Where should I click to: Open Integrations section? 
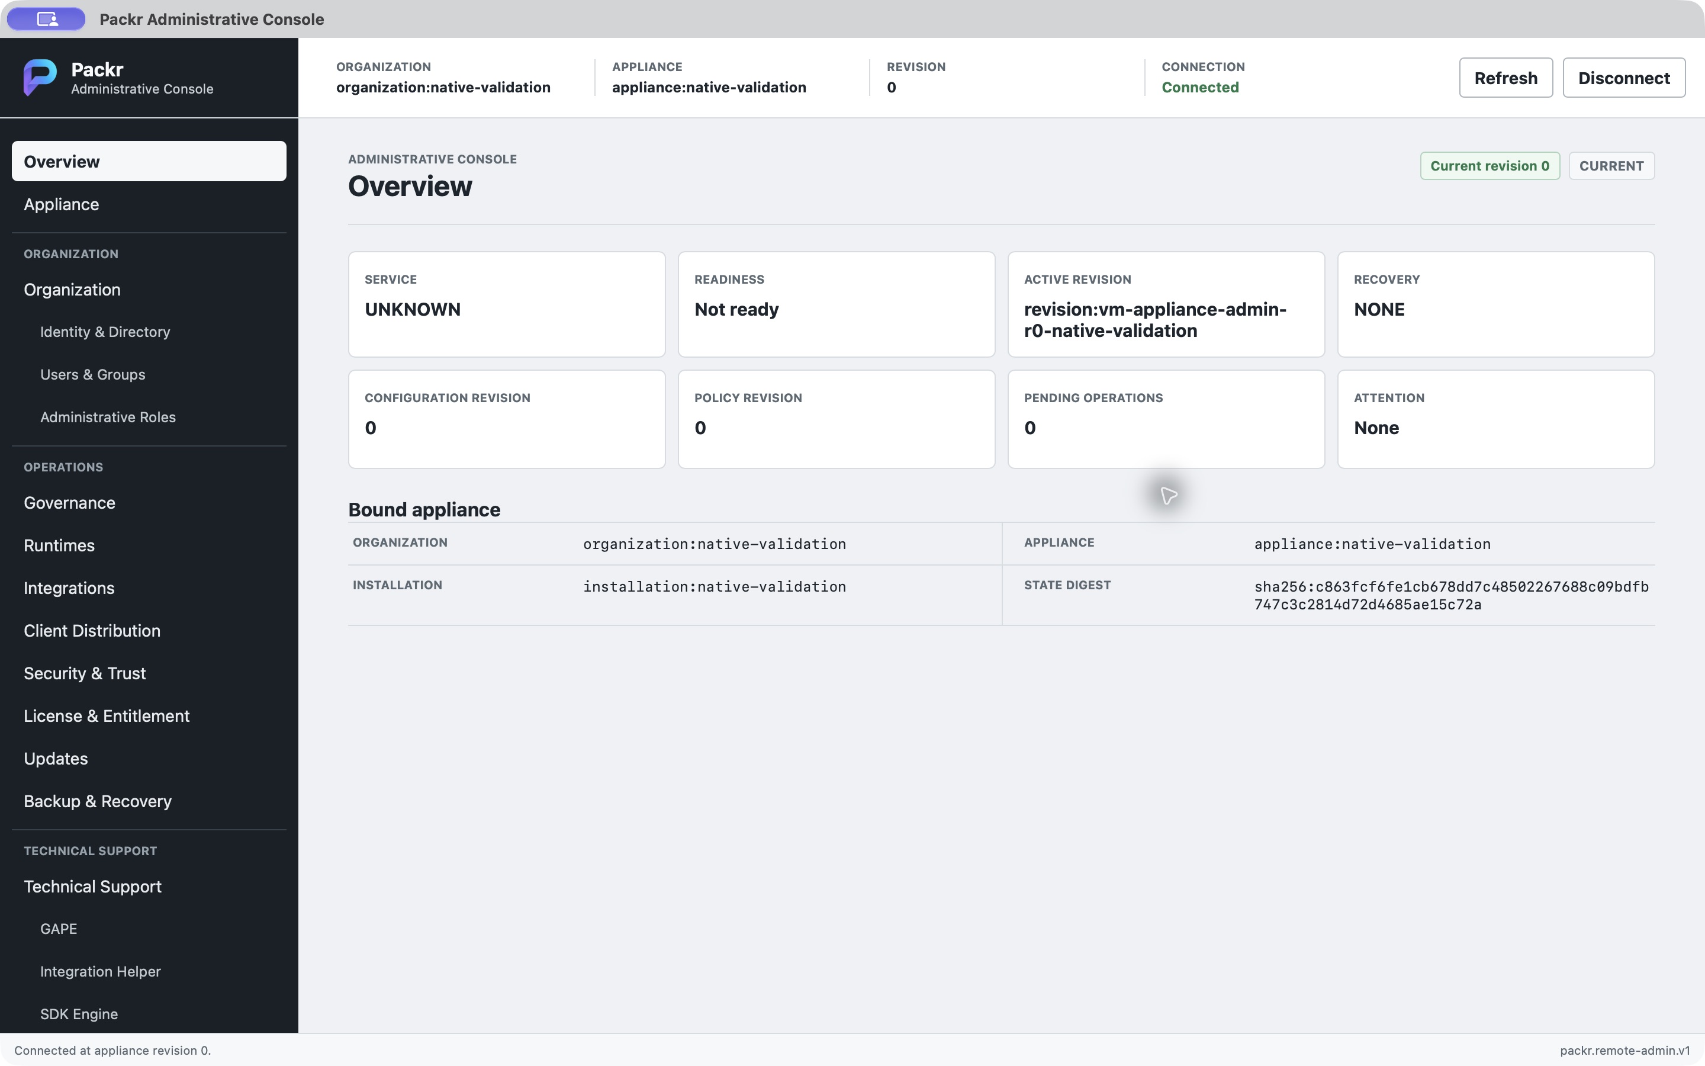149,588
